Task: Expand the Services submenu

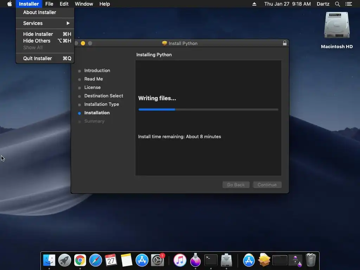Action: click(45, 23)
